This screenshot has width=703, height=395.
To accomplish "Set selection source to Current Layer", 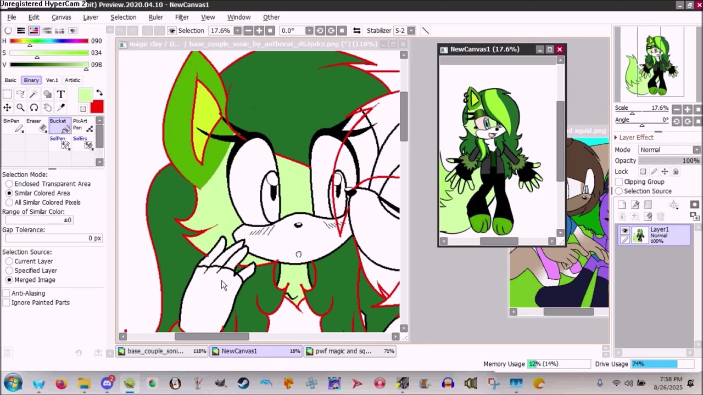I will point(9,261).
